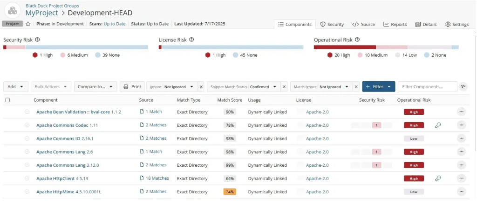Open more actions for Apache HttpClient
The height and width of the screenshot is (203, 477).
click(461, 178)
